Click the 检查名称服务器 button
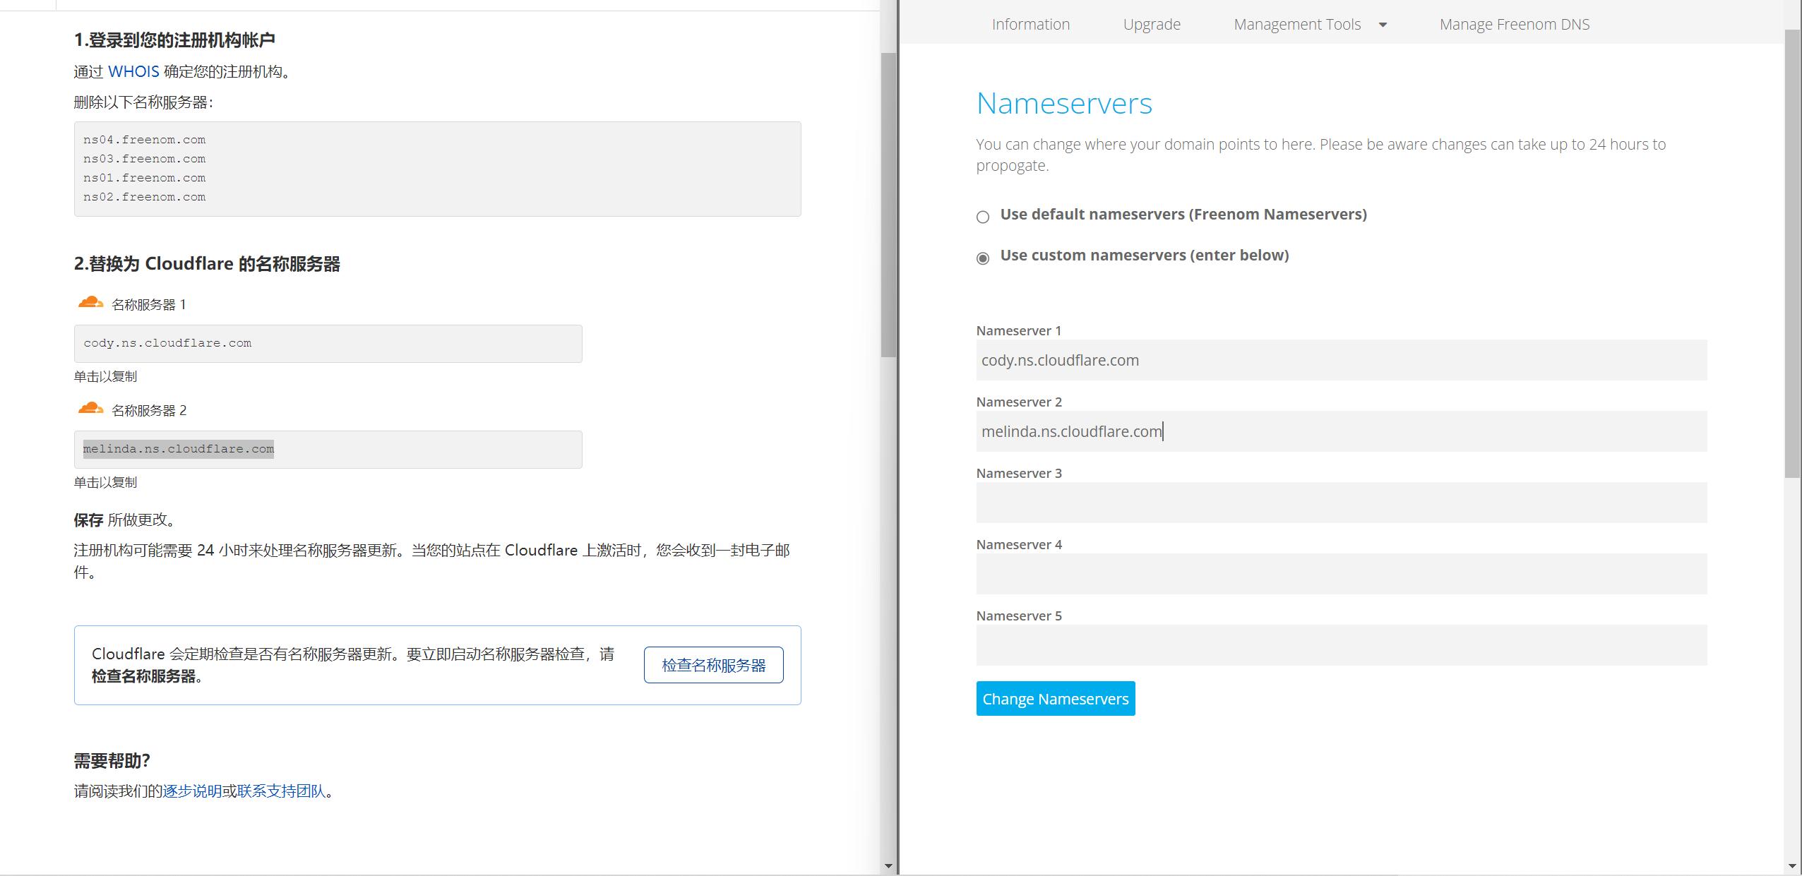This screenshot has width=1802, height=876. click(713, 664)
